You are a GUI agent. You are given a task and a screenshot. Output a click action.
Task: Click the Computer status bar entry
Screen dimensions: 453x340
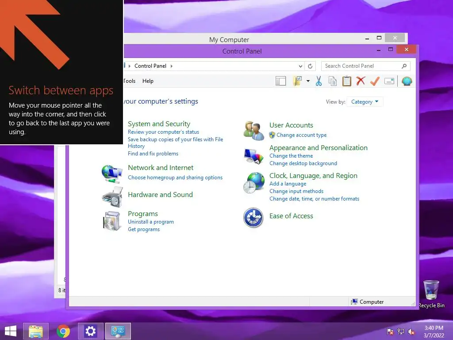coord(367,302)
